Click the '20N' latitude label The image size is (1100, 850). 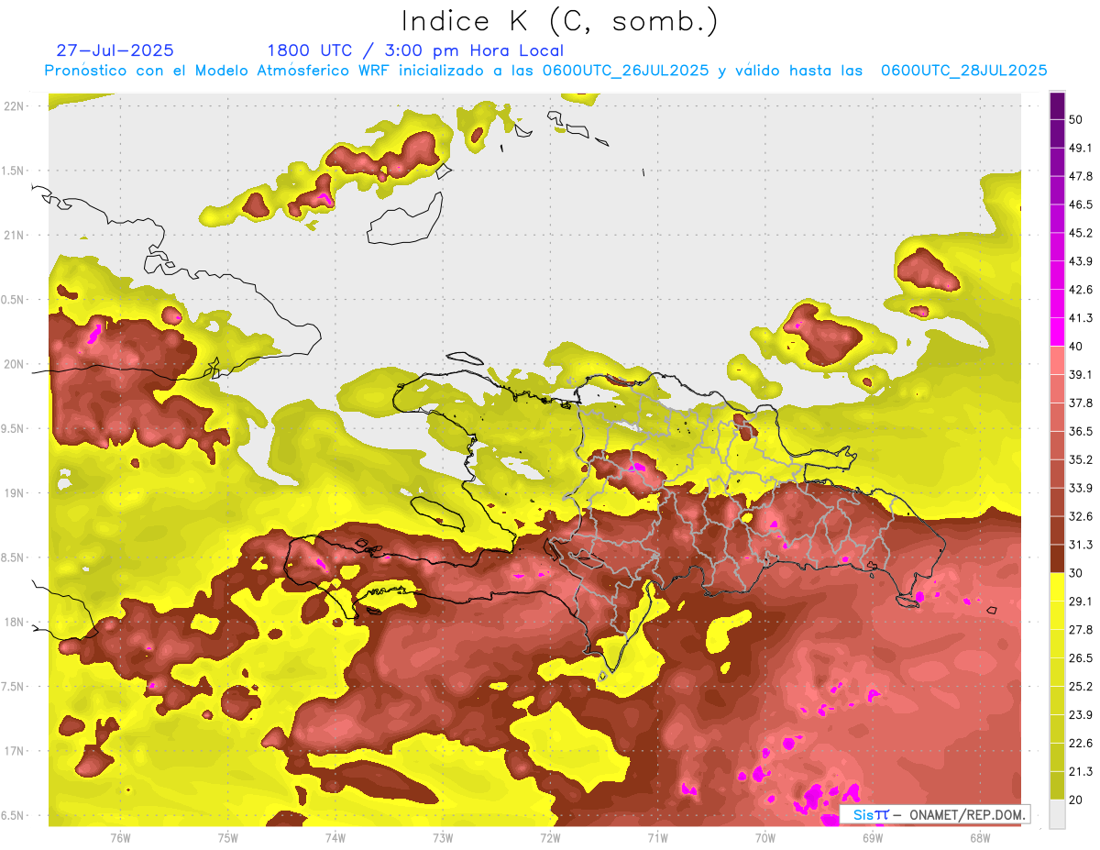point(14,364)
